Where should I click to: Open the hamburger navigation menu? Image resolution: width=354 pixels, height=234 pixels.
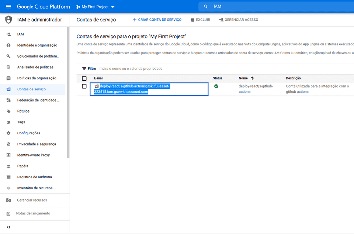(8, 7)
